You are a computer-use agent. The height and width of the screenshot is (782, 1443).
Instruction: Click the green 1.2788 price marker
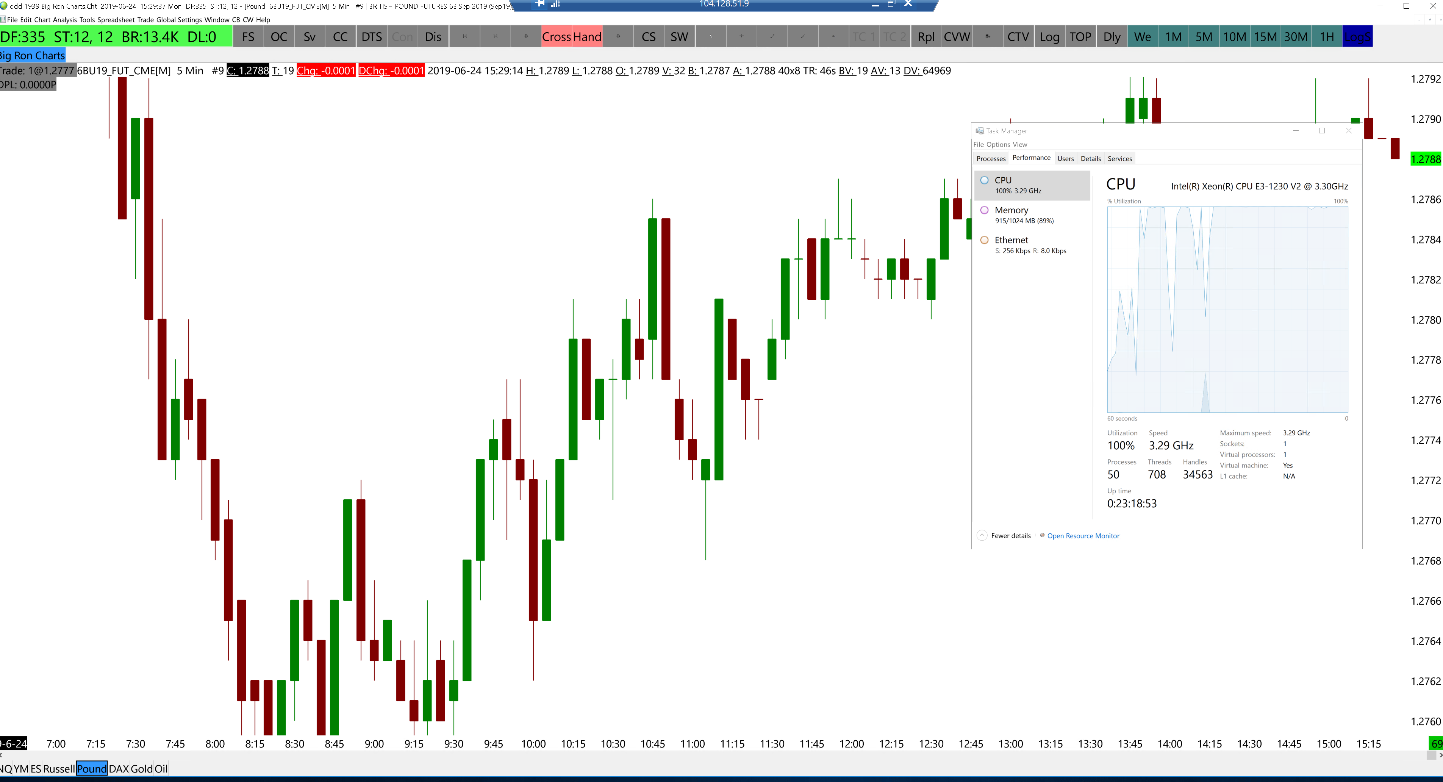1425,159
